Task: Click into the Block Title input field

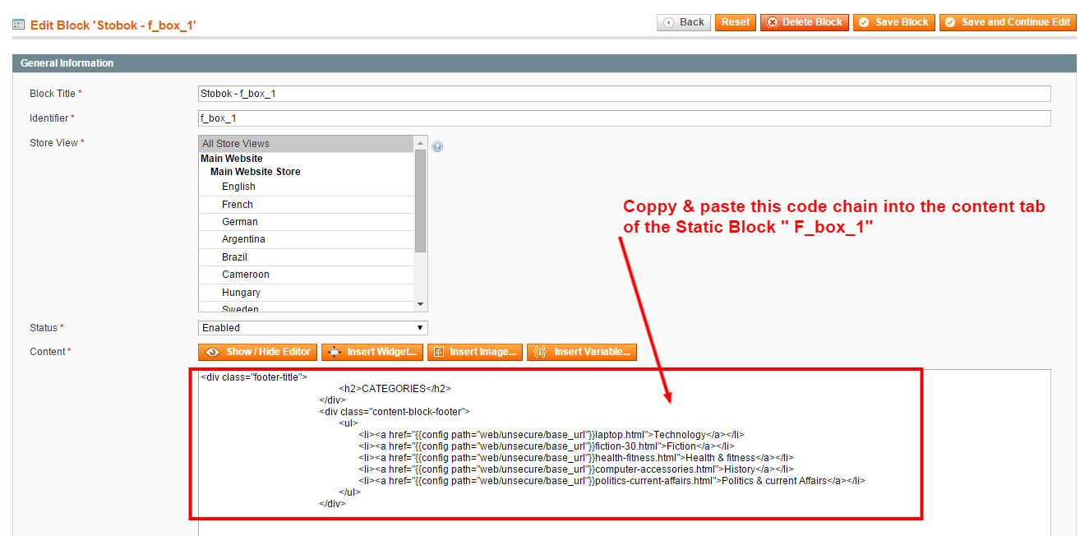Action: (x=625, y=94)
